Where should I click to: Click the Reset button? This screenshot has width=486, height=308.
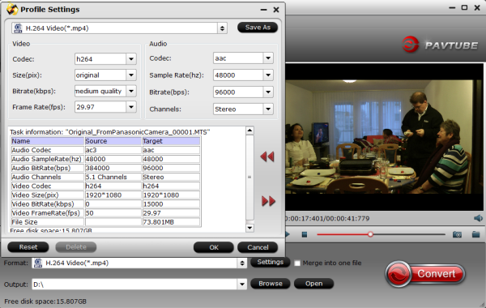(x=28, y=247)
